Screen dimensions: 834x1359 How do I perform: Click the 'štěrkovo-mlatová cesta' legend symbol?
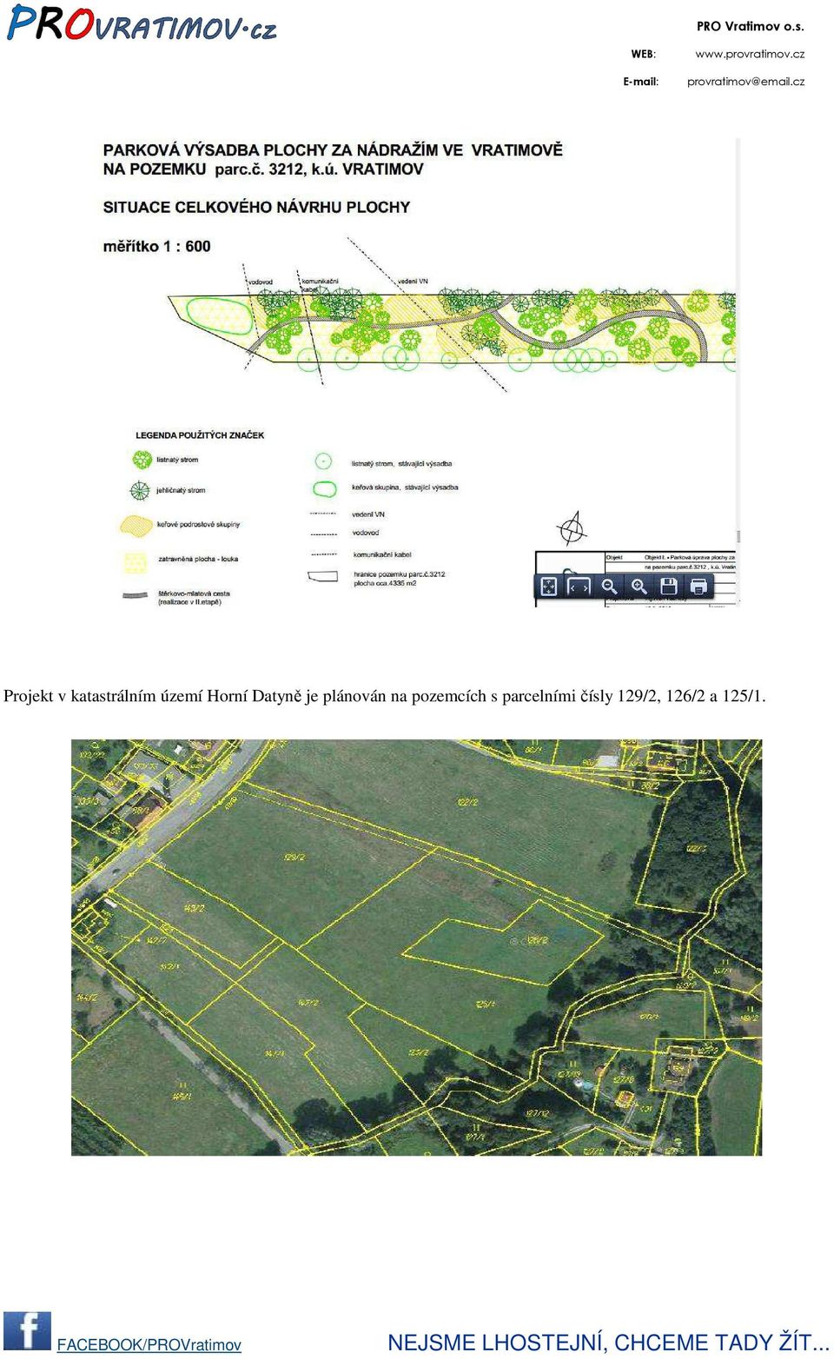click(135, 596)
